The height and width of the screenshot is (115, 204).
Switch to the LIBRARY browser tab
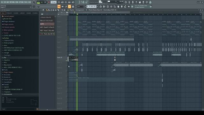click(22, 13)
